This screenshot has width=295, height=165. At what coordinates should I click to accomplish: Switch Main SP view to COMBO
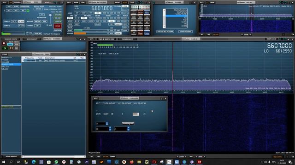pyautogui.click(x=112, y=157)
